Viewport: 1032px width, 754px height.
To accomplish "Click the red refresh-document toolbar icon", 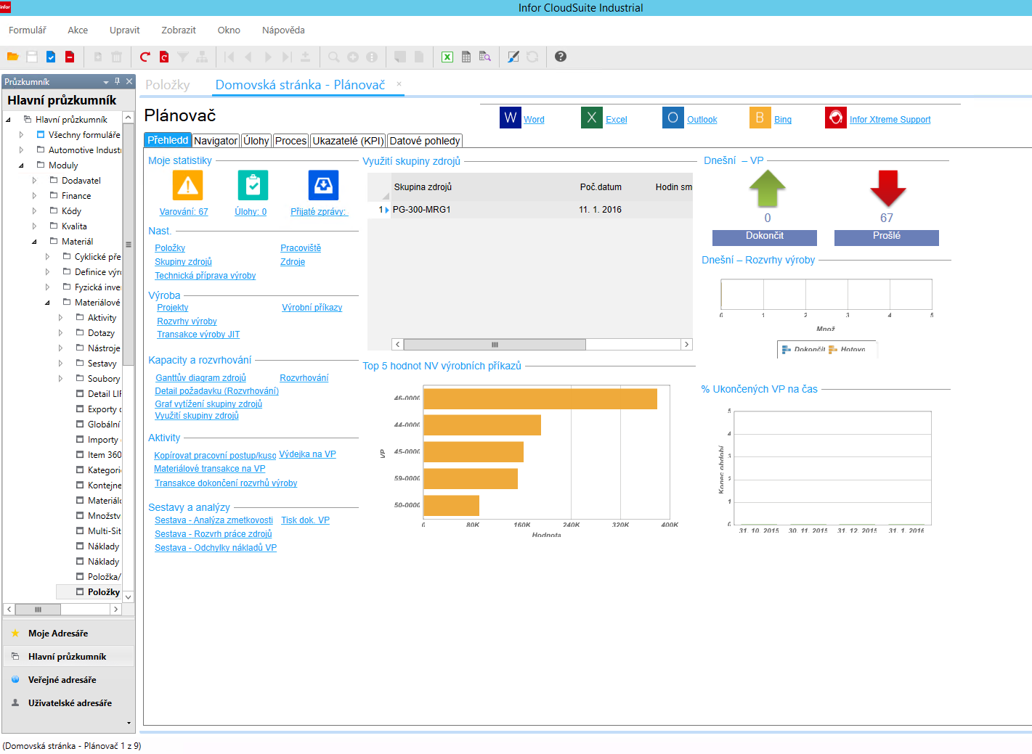I will point(164,57).
